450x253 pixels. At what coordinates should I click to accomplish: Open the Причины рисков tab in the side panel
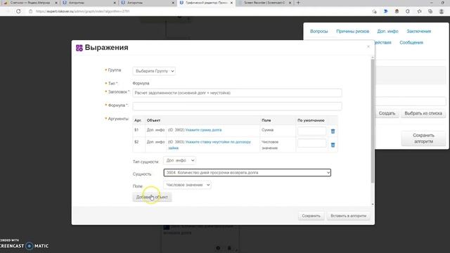tap(353, 31)
